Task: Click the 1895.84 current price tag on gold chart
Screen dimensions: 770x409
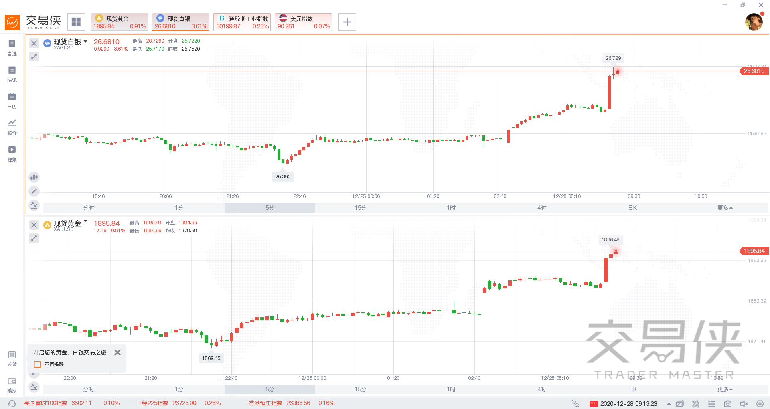Action: click(x=754, y=251)
